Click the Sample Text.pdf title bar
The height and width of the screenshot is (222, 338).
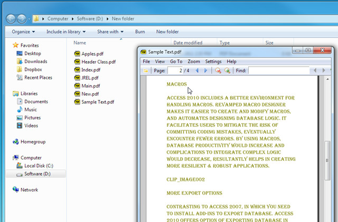pyautogui.click(x=215, y=52)
